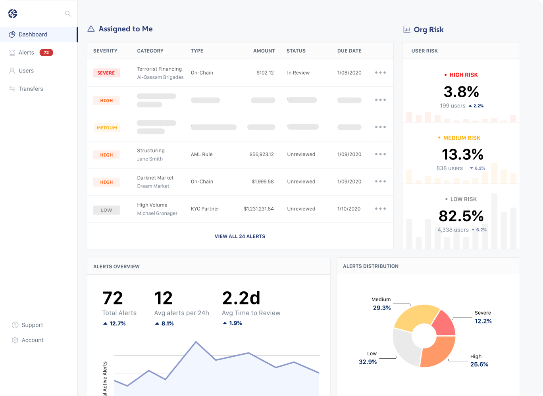
Task: Click VIEW ALL 24 ALERTS
Action: click(x=240, y=236)
